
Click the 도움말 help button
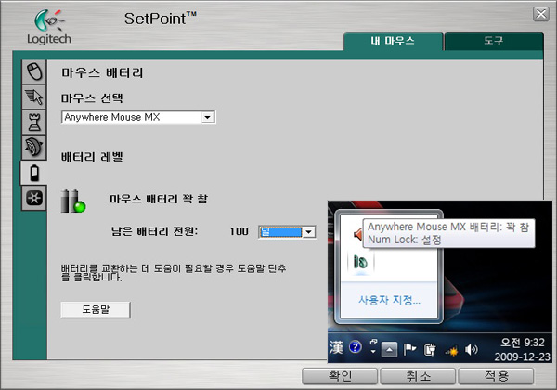point(96,310)
